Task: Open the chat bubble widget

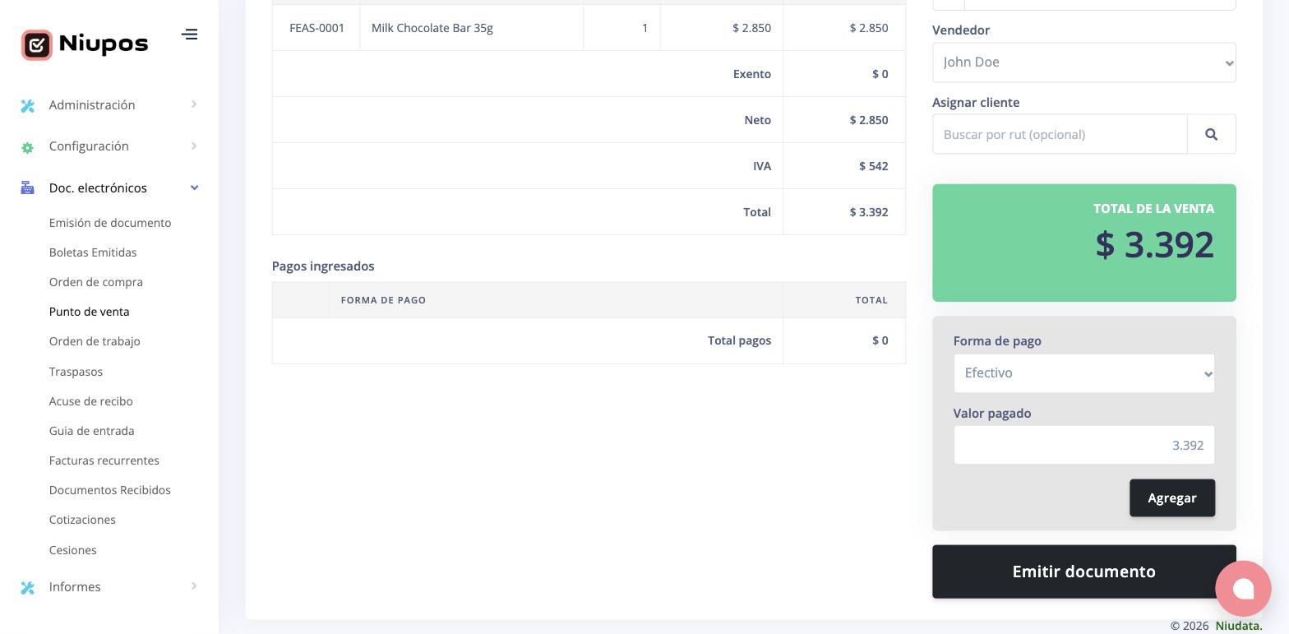Action: click(x=1243, y=589)
